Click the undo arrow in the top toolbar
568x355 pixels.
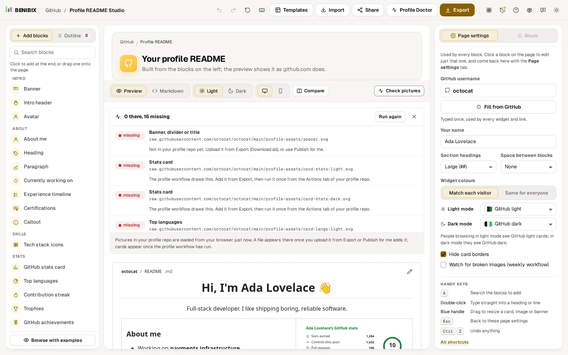(219, 10)
